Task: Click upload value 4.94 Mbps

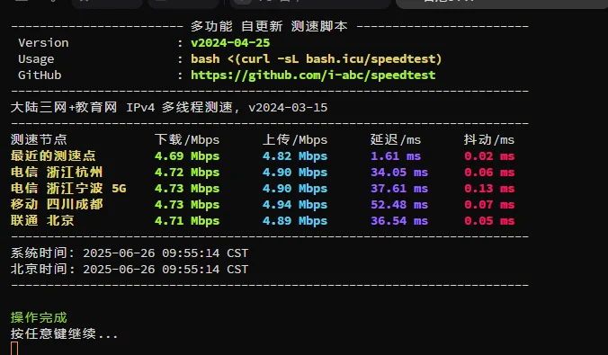Action: (x=295, y=205)
